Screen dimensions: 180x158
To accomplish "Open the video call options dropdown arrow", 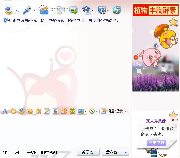I will point(17,10).
